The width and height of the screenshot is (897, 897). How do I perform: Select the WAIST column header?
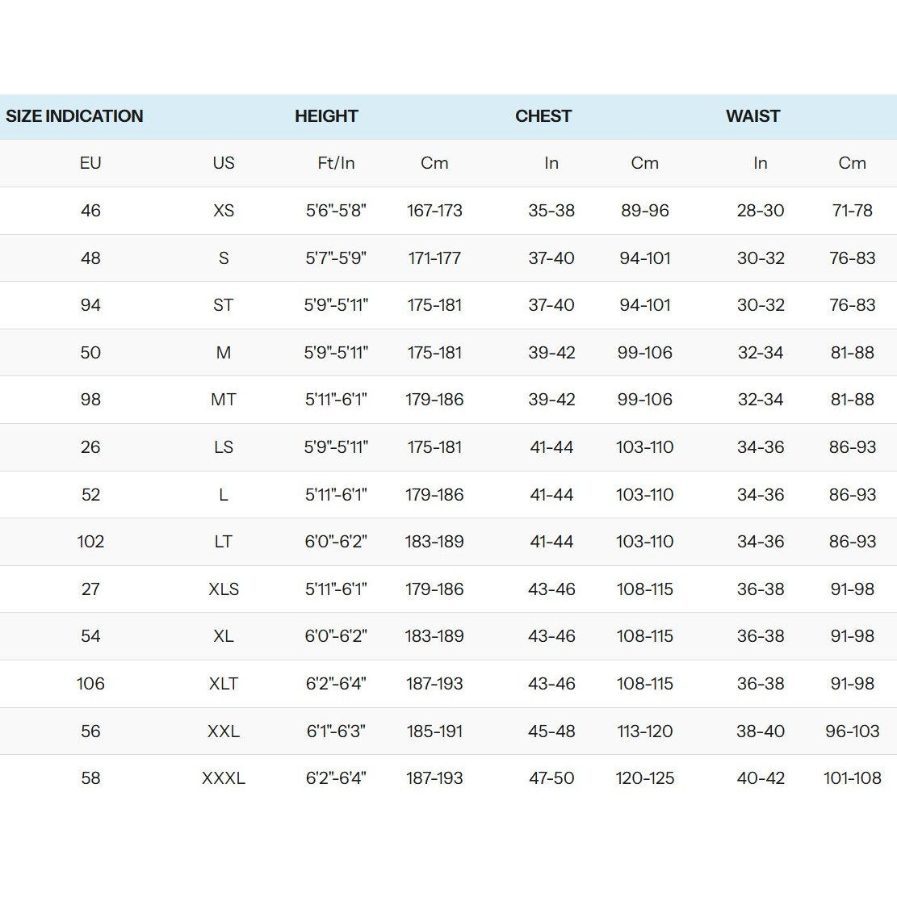(752, 116)
